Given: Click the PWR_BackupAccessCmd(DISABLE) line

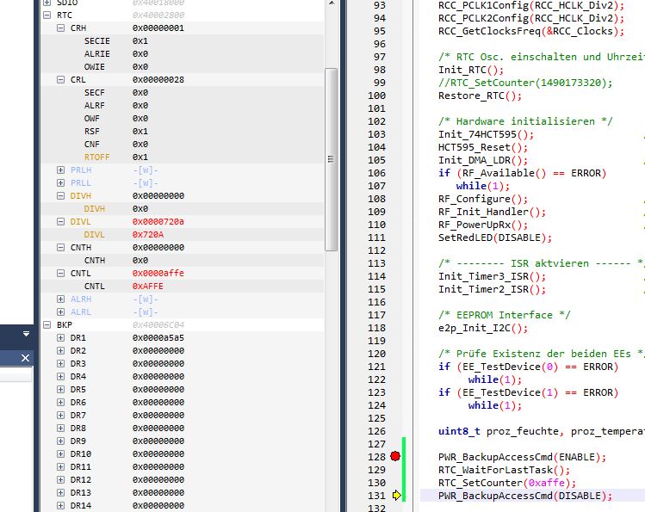Looking at the screenshot, I should pos(525,496).
